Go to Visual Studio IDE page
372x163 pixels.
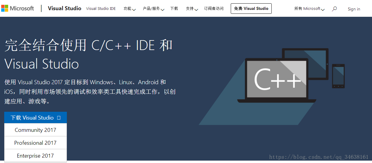[101, 9]
